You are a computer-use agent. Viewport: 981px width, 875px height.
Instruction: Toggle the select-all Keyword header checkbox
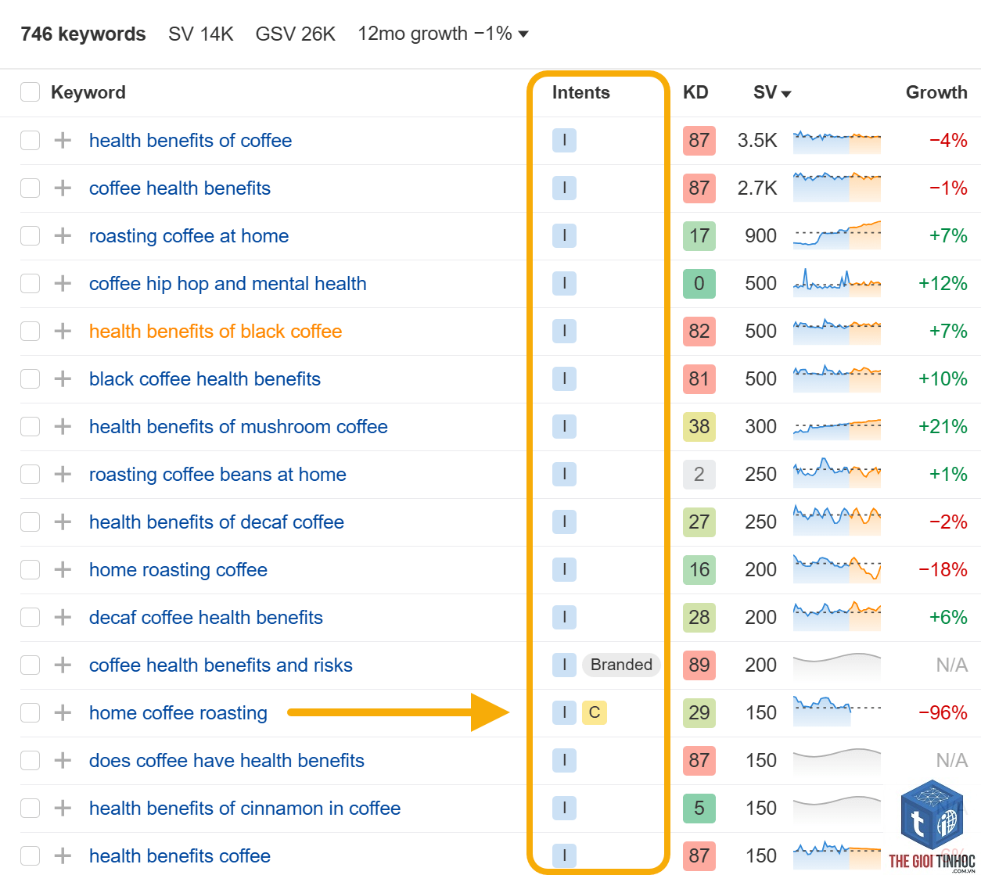click(30, 92)
